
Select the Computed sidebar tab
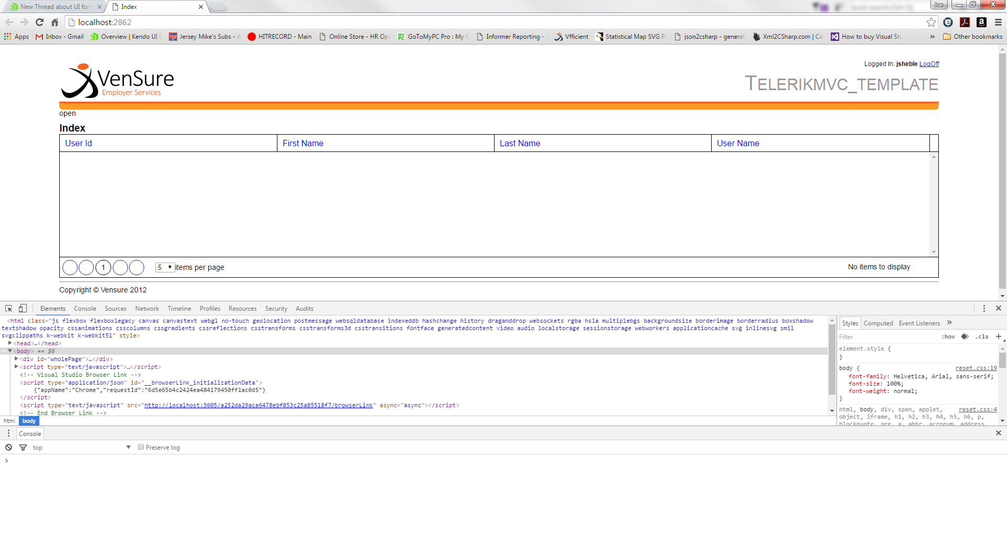pos(878,323)
